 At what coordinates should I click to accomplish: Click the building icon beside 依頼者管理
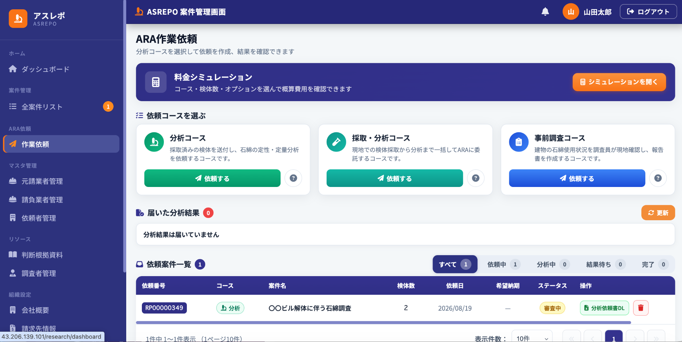coord(13,218)
